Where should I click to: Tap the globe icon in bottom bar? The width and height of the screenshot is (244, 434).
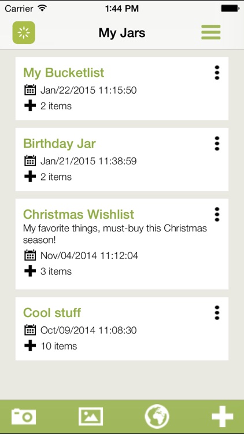coord(157,416)
